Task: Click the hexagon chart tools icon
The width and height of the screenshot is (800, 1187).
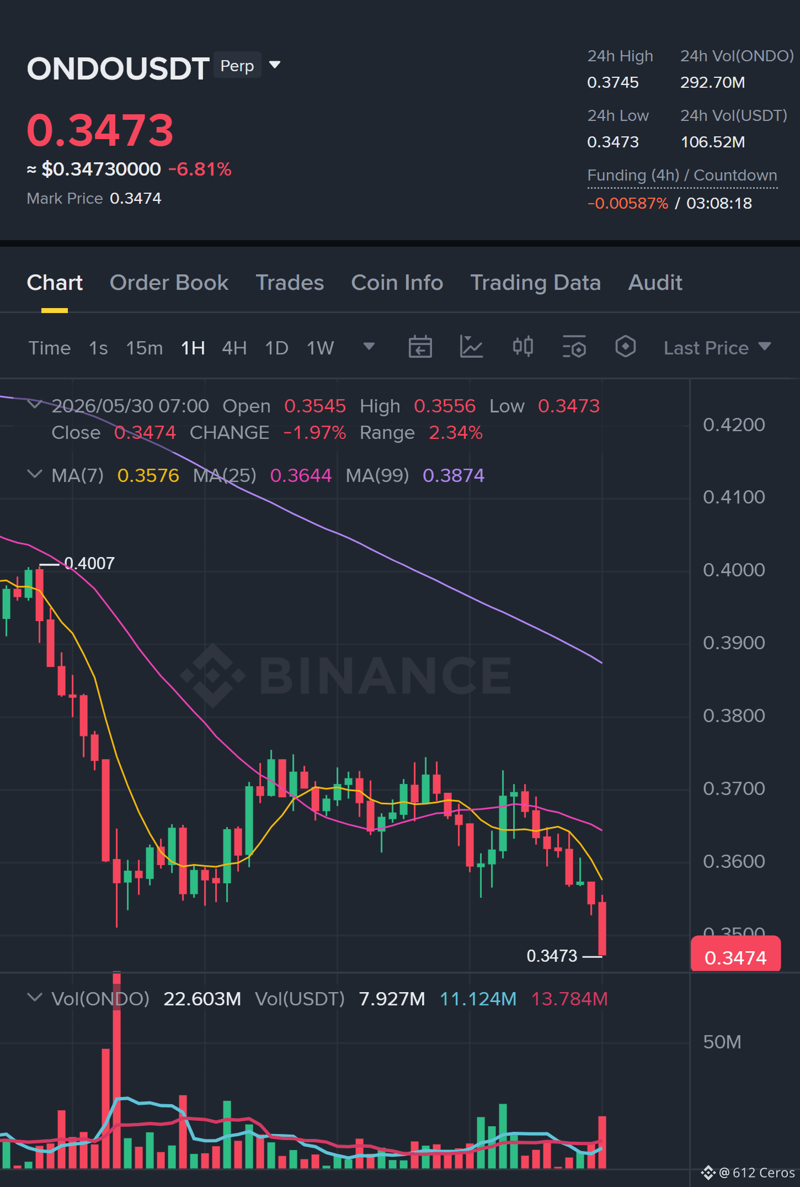Action: [x=625, y=347]
